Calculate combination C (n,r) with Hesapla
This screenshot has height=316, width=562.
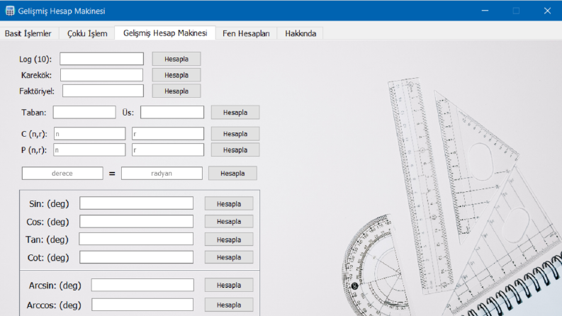click(235, 134)
